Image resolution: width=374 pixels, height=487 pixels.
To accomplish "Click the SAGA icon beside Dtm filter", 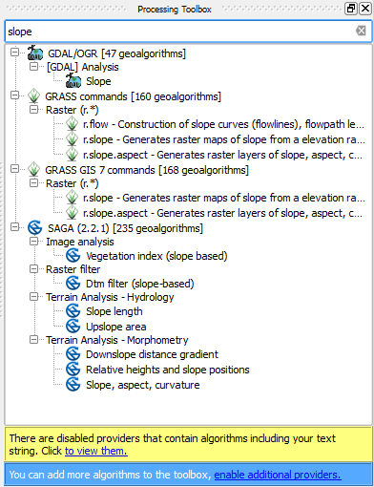I will (x=73, y=284).
